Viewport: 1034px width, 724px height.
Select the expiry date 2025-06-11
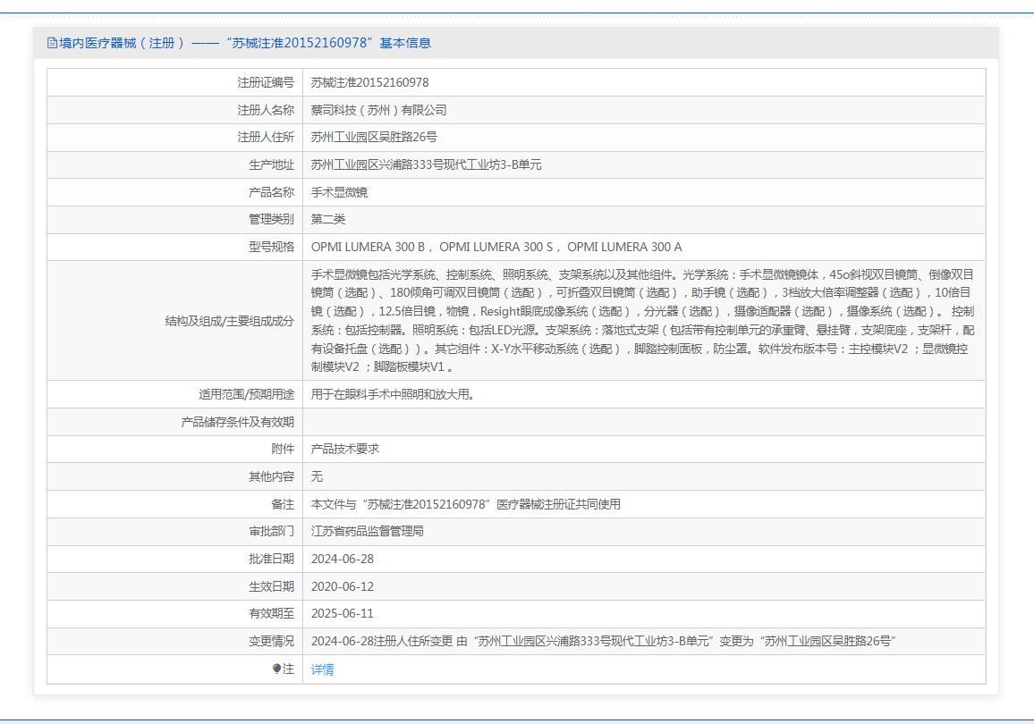tap(342, 614)
